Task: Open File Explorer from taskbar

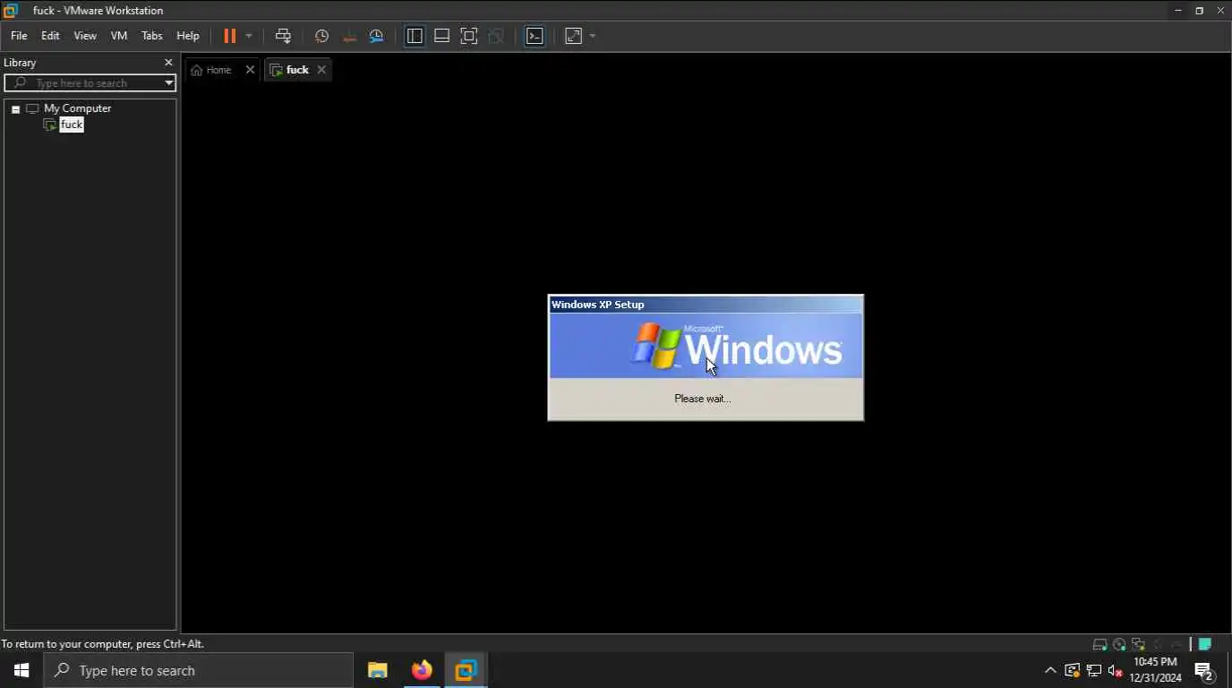Action: (x=378, y=670)
